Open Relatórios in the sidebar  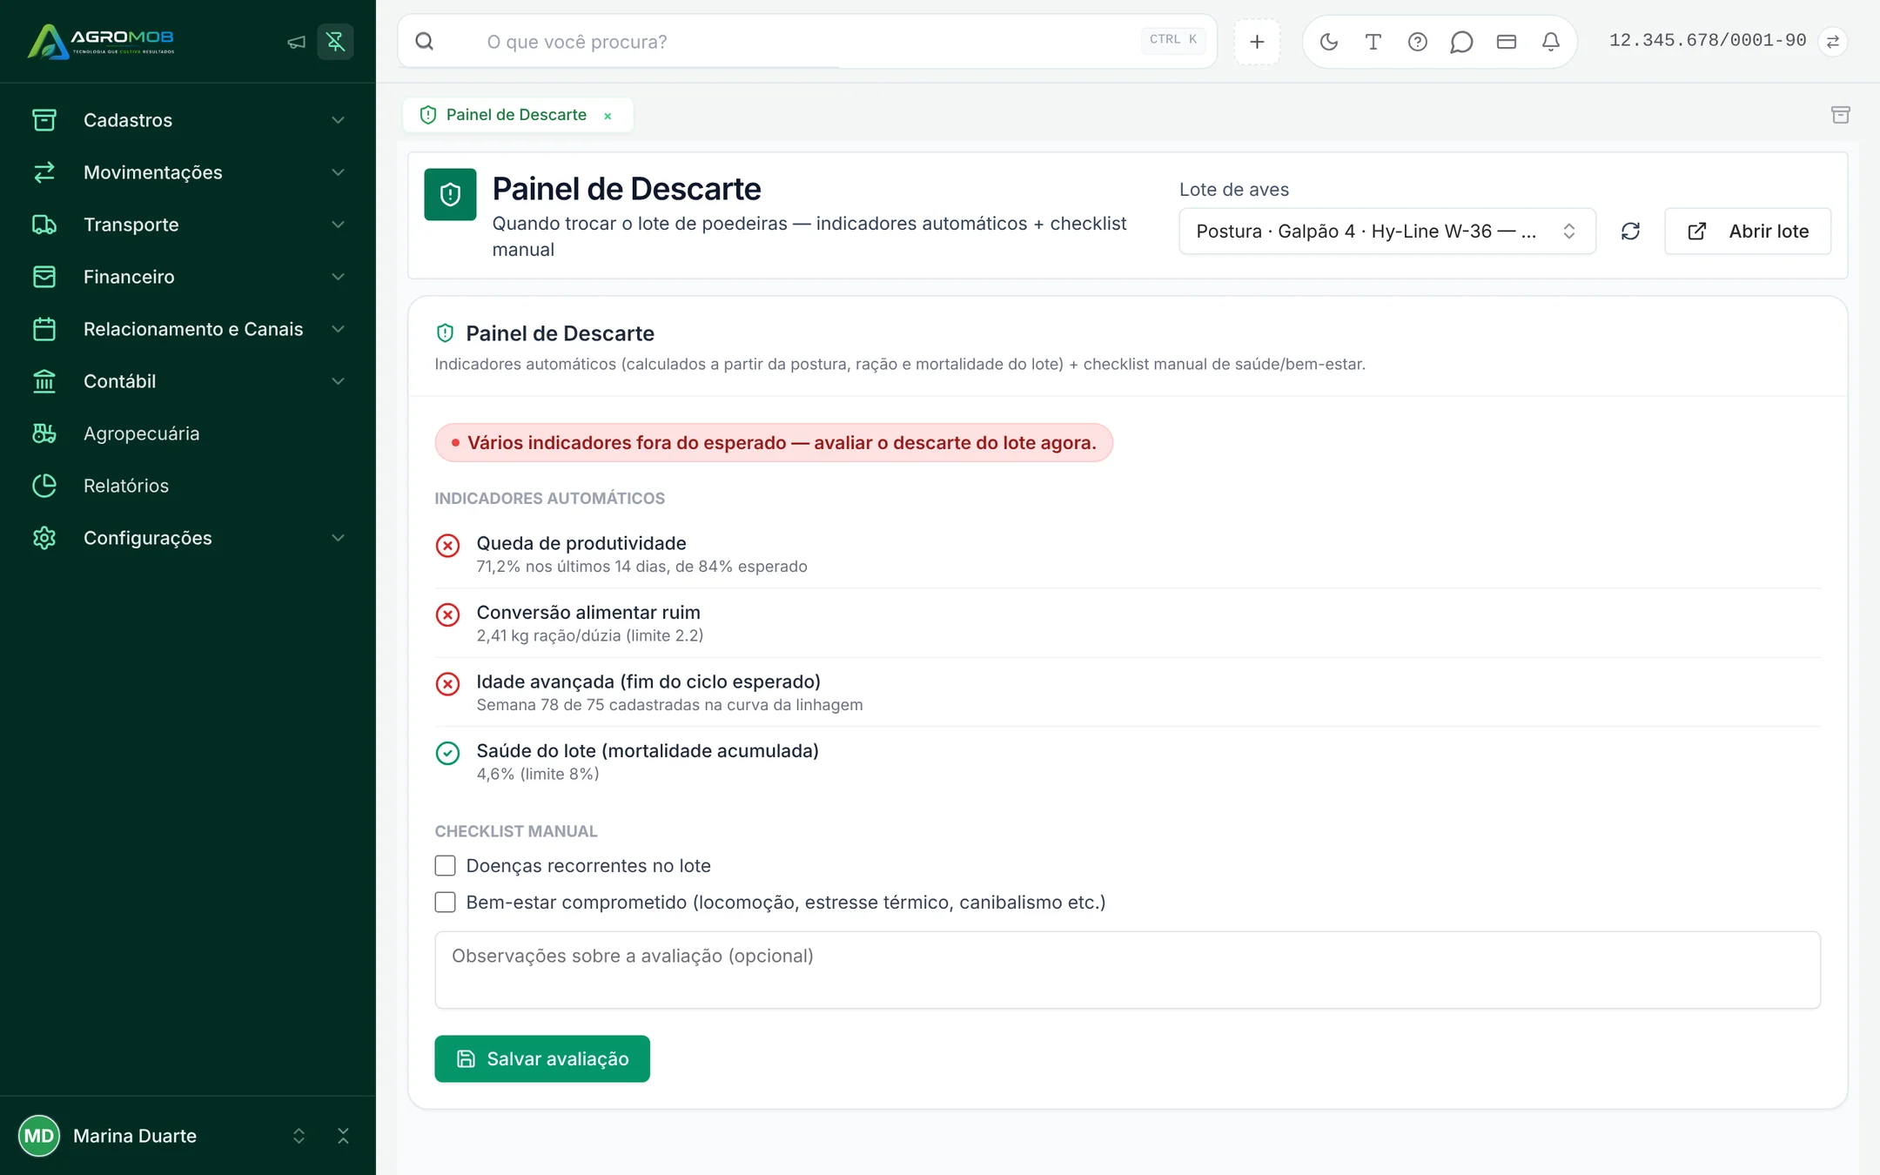(x=188, y=486)
